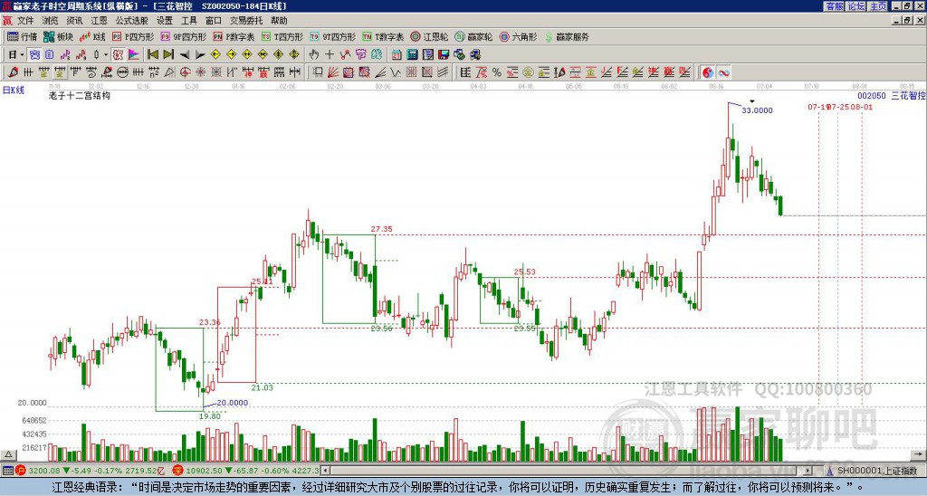Screen dimensions: 927x496
Task: Open the 江恩轮 Gann wheel
Action: click(429, 36)
